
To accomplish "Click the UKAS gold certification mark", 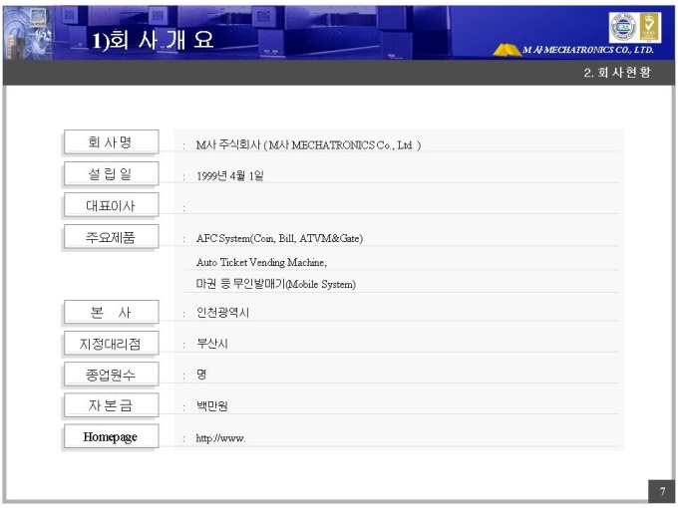I will coord(649,27).
